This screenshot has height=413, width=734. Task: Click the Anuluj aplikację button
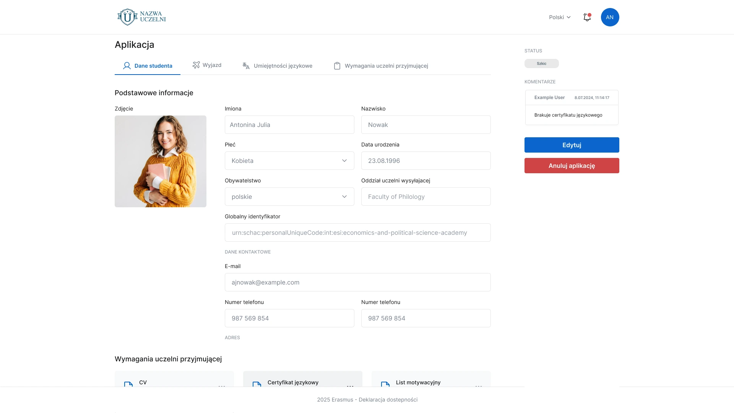click(x=571, y=166)
